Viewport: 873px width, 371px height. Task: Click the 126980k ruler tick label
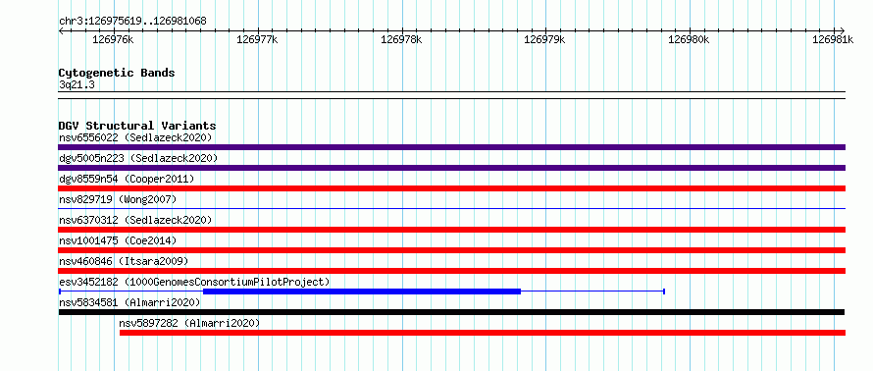690,39
